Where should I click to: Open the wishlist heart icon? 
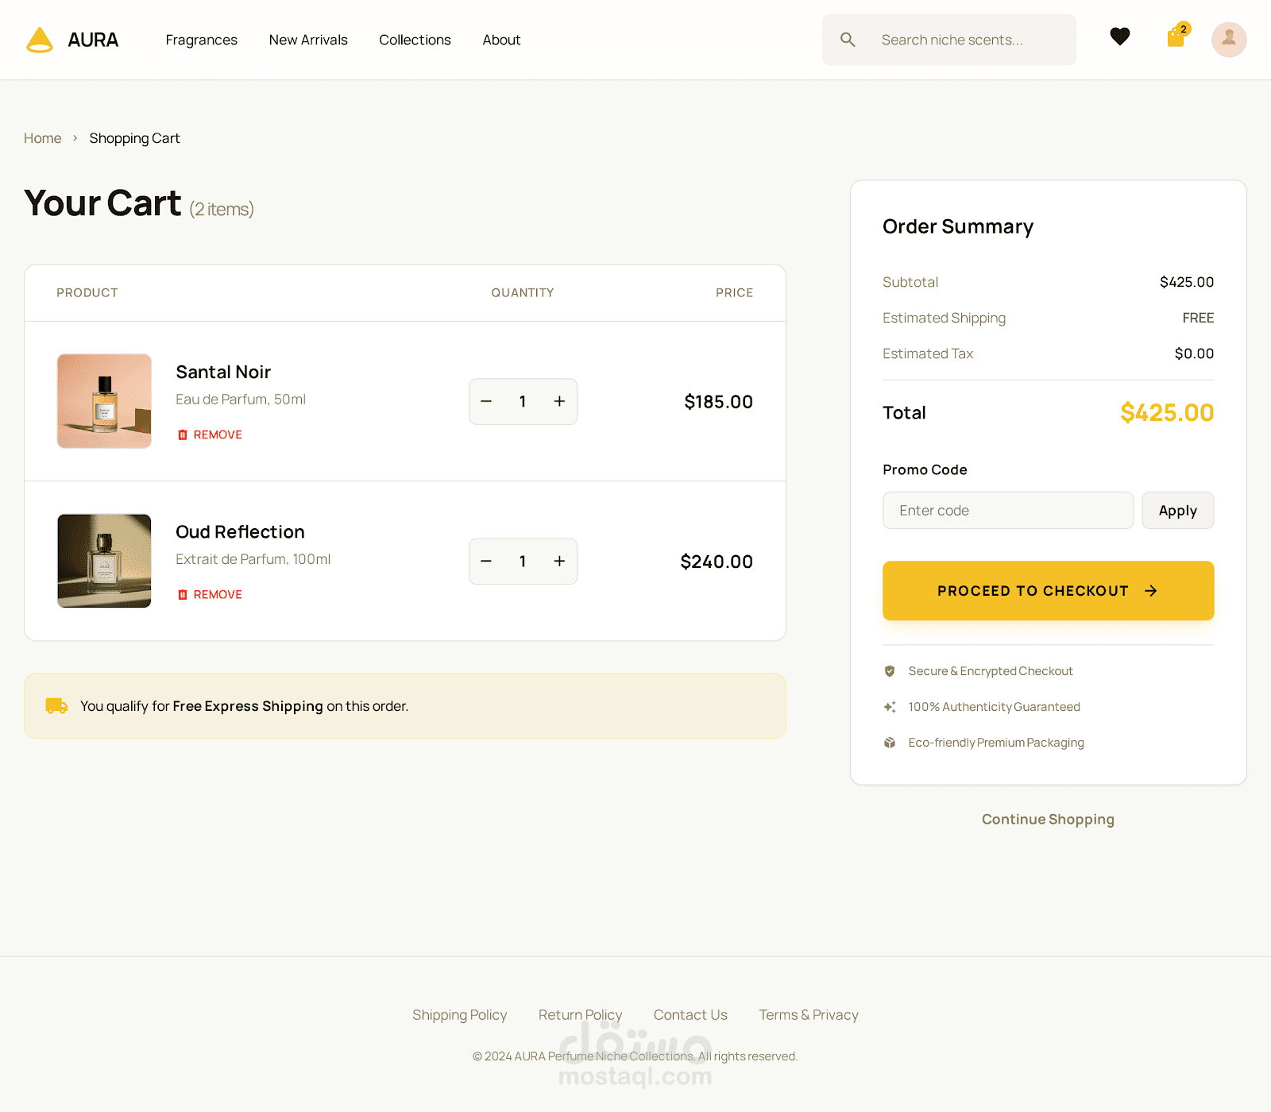(1119, 37)
